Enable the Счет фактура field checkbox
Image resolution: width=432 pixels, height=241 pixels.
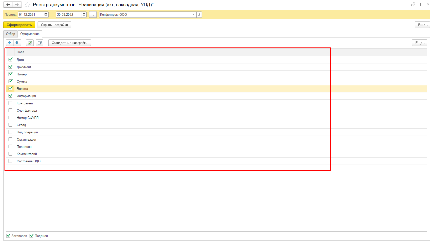(x=11, y=110)
